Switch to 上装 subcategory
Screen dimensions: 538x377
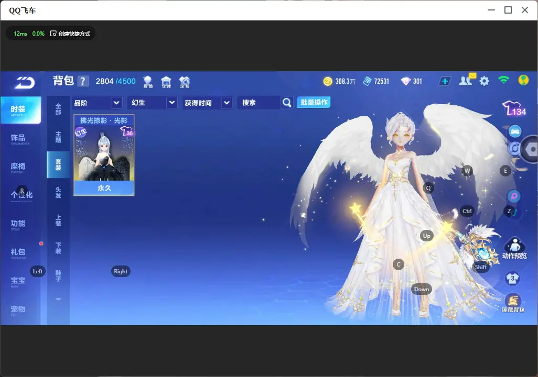[58, 220]
